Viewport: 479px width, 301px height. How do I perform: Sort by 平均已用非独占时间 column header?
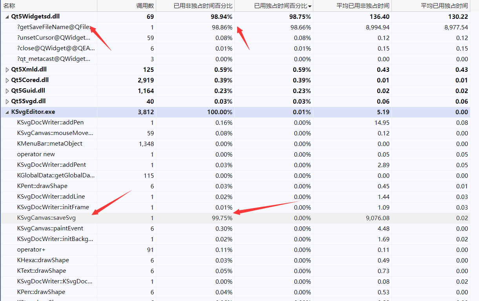[x=353, y=6]
